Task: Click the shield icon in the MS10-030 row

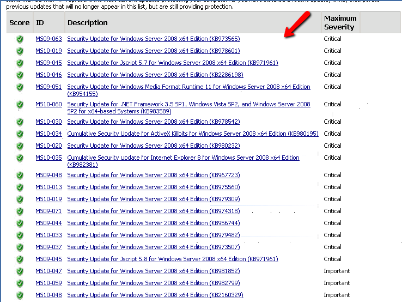Action: [x=20, y=122]
